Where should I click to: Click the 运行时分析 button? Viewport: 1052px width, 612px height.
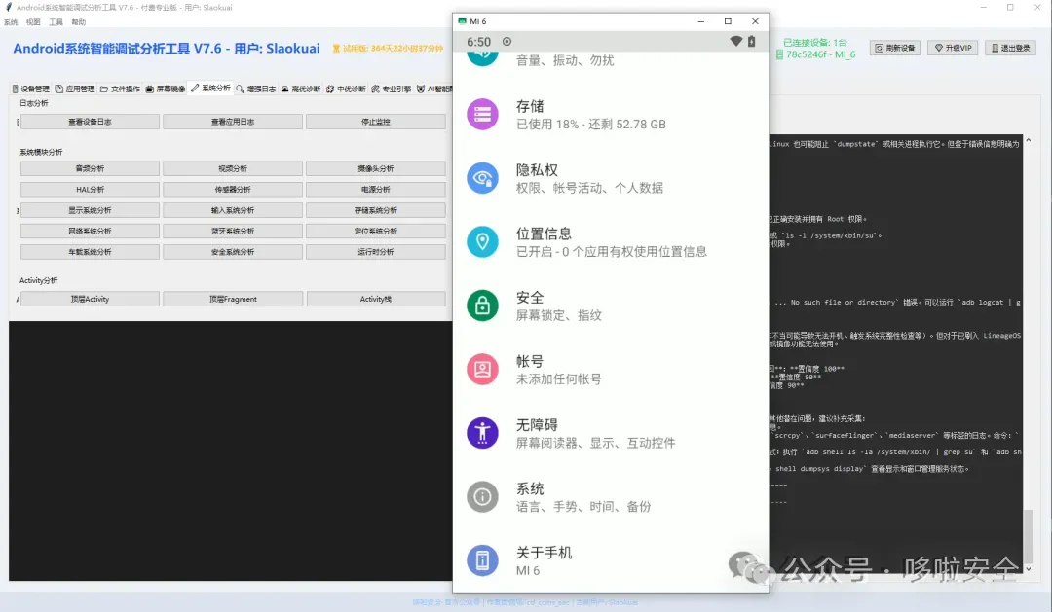pyautogui.click(x=376, y=251)
